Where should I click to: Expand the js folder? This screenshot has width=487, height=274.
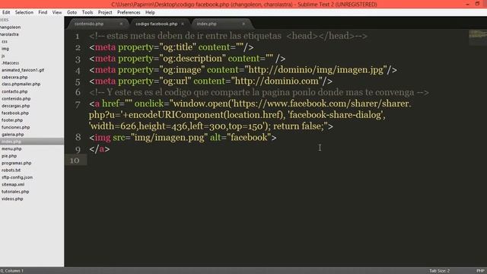point(3,56)
